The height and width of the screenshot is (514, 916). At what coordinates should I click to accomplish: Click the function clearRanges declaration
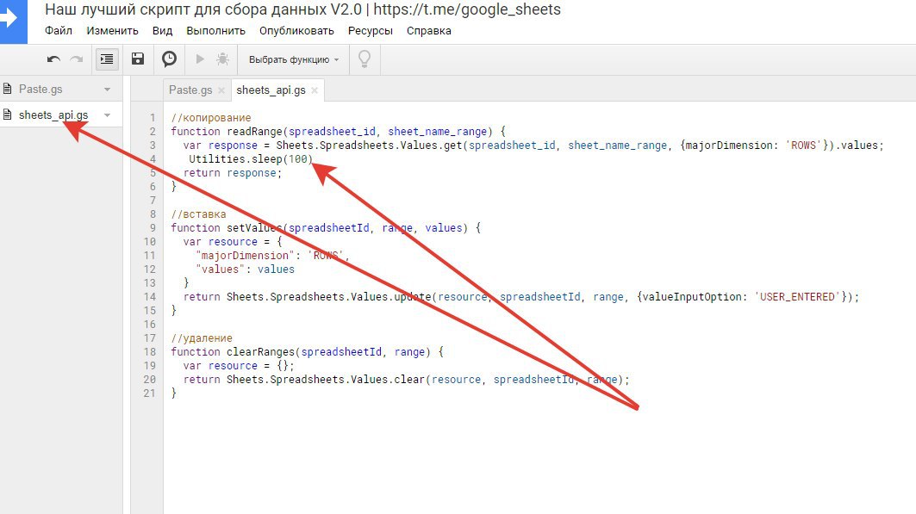[308, 352]
